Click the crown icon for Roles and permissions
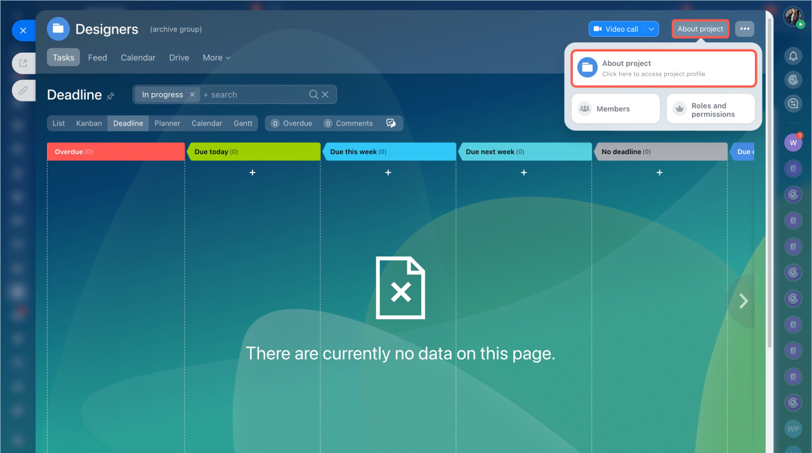 pos(680,109)
